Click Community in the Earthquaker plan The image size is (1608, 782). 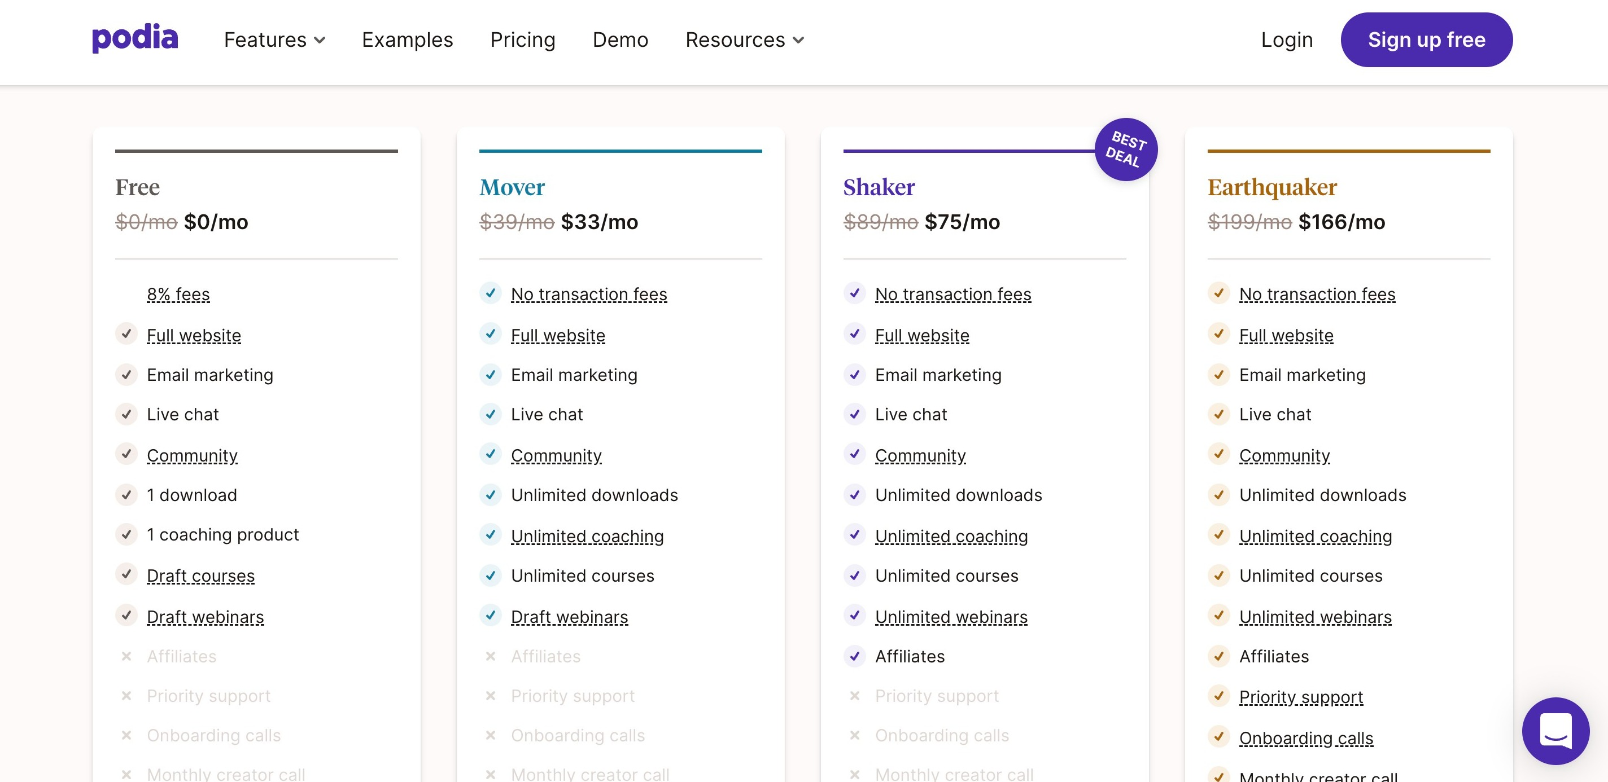1284,456
